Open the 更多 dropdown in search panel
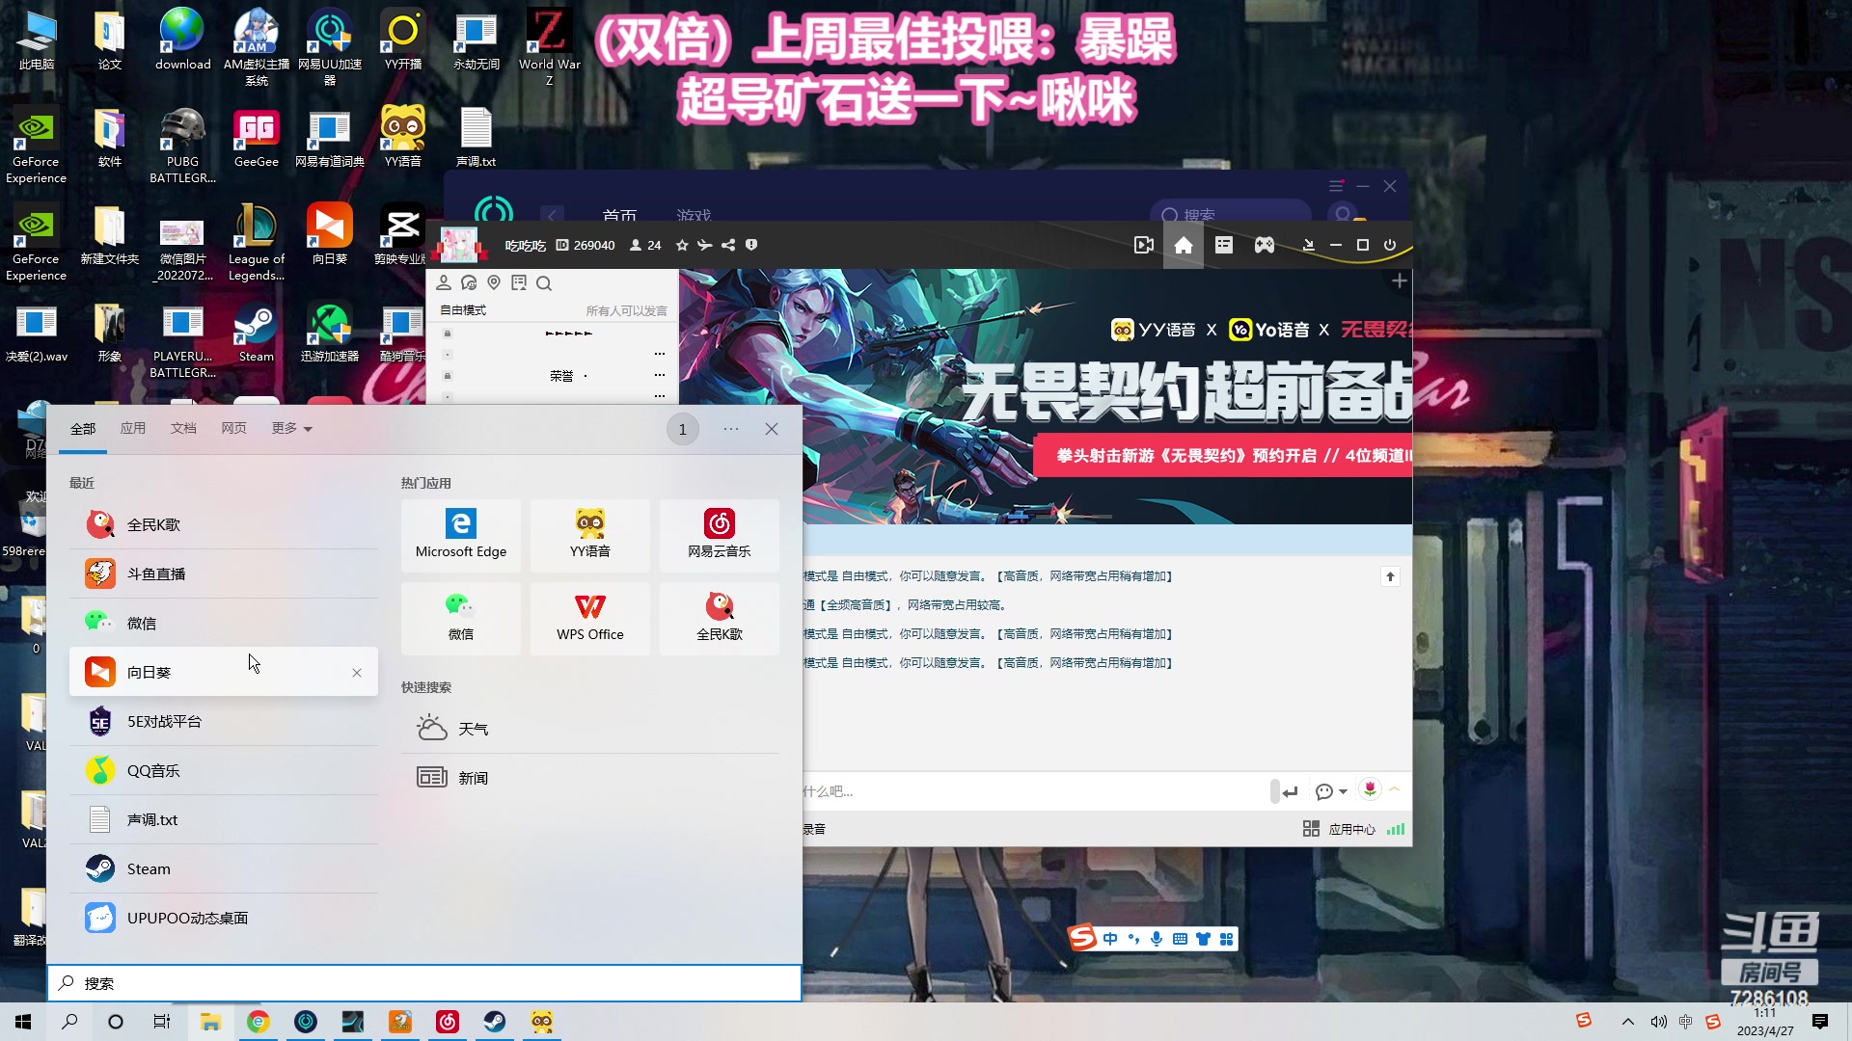 click(x=289, y=428)
